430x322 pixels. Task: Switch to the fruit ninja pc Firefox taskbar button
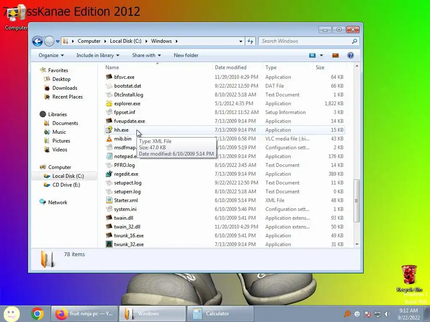[84, 314]
